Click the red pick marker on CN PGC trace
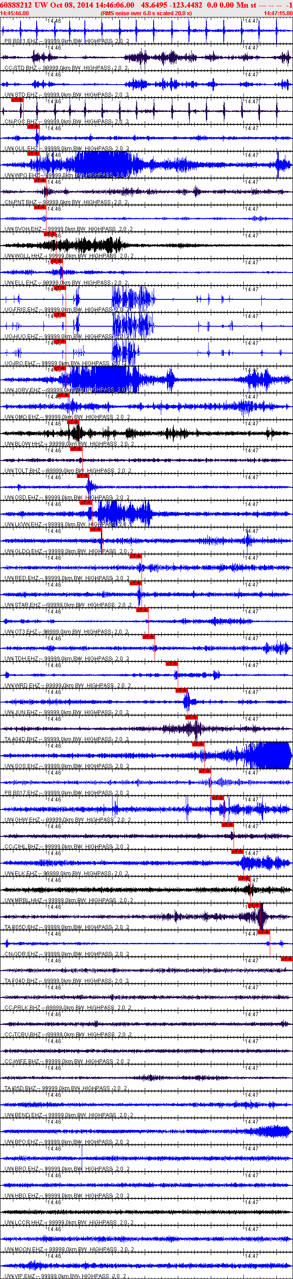The image size is (293, 1279). (x=17, y=100)
